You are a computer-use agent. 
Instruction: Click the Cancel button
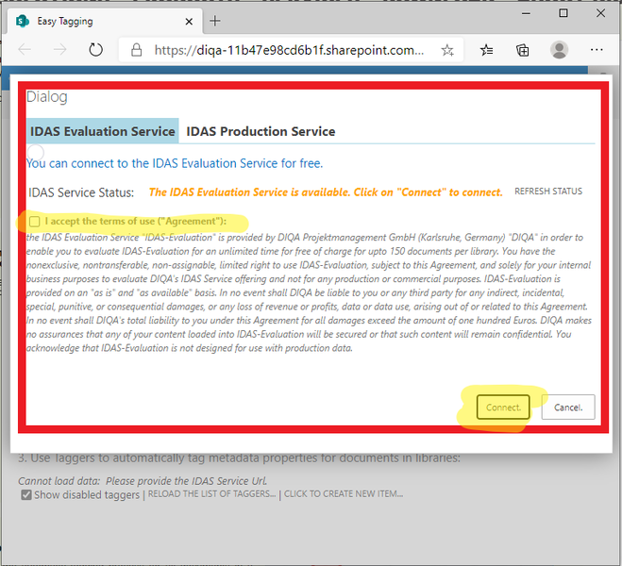click(568, 408)
